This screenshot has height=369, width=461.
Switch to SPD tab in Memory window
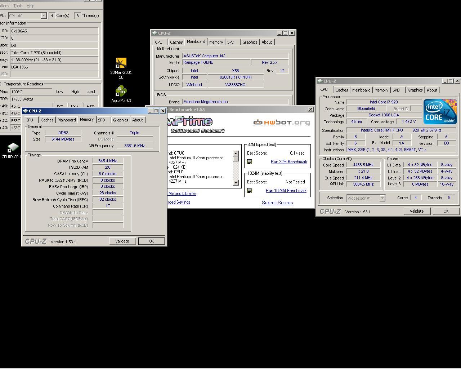102,120
